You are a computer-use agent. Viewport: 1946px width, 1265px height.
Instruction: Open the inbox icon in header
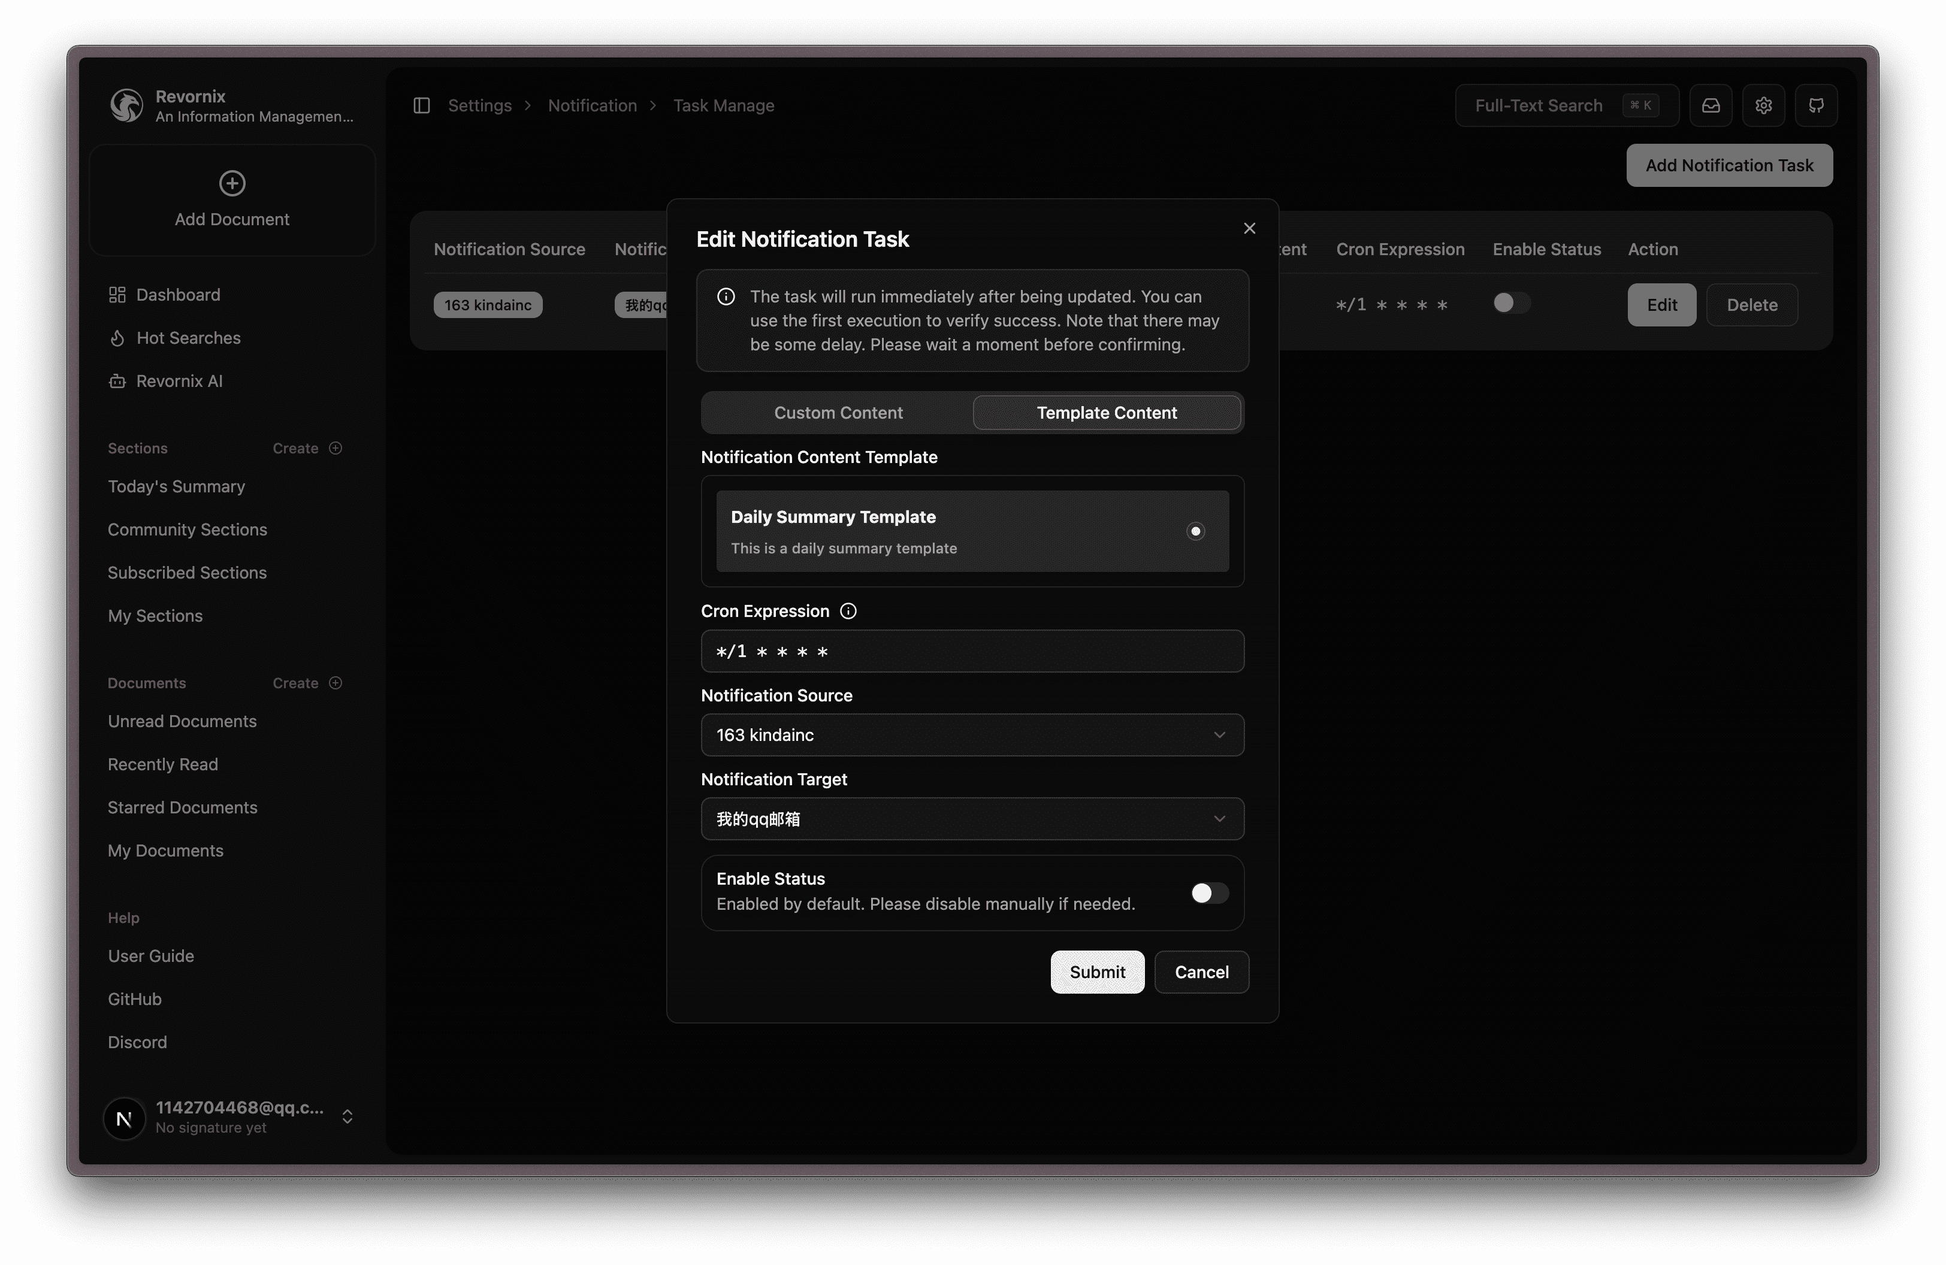(1711, 105)
